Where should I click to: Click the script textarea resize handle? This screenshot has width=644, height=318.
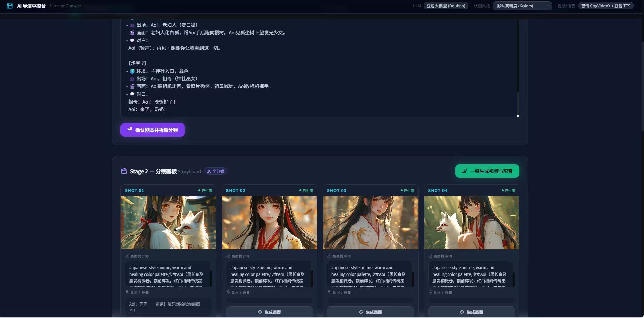click(518, 116)
